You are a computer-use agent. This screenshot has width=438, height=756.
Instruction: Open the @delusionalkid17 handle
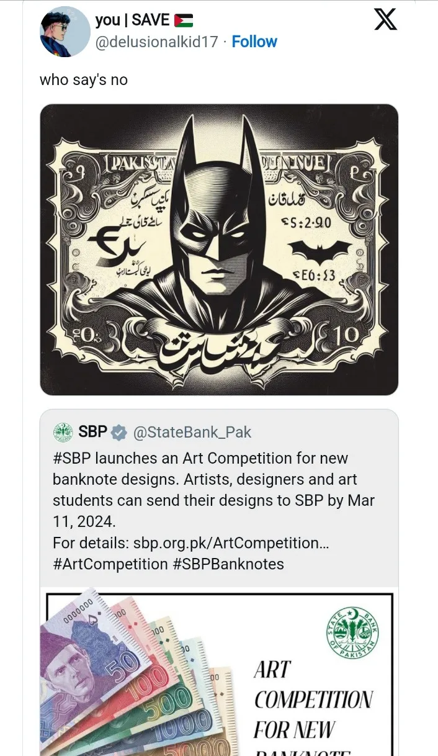coord(159,42)
